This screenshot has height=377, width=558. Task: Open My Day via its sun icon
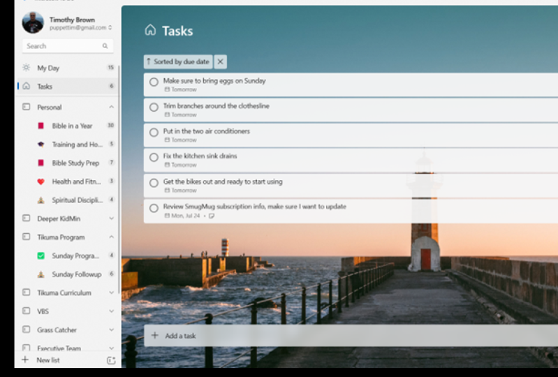[x=27, y=68]
